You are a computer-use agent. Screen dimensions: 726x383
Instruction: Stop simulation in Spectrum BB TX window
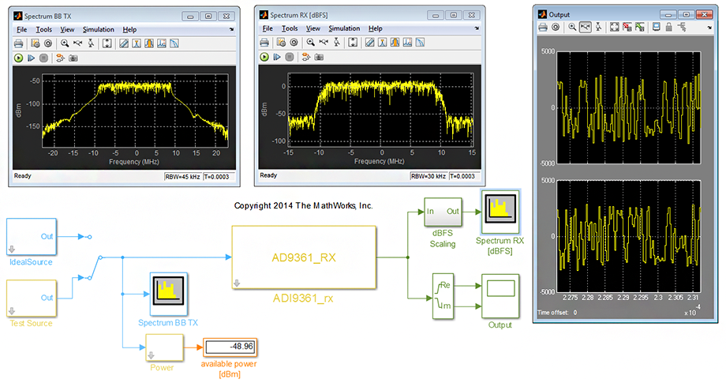click(43, 58)
